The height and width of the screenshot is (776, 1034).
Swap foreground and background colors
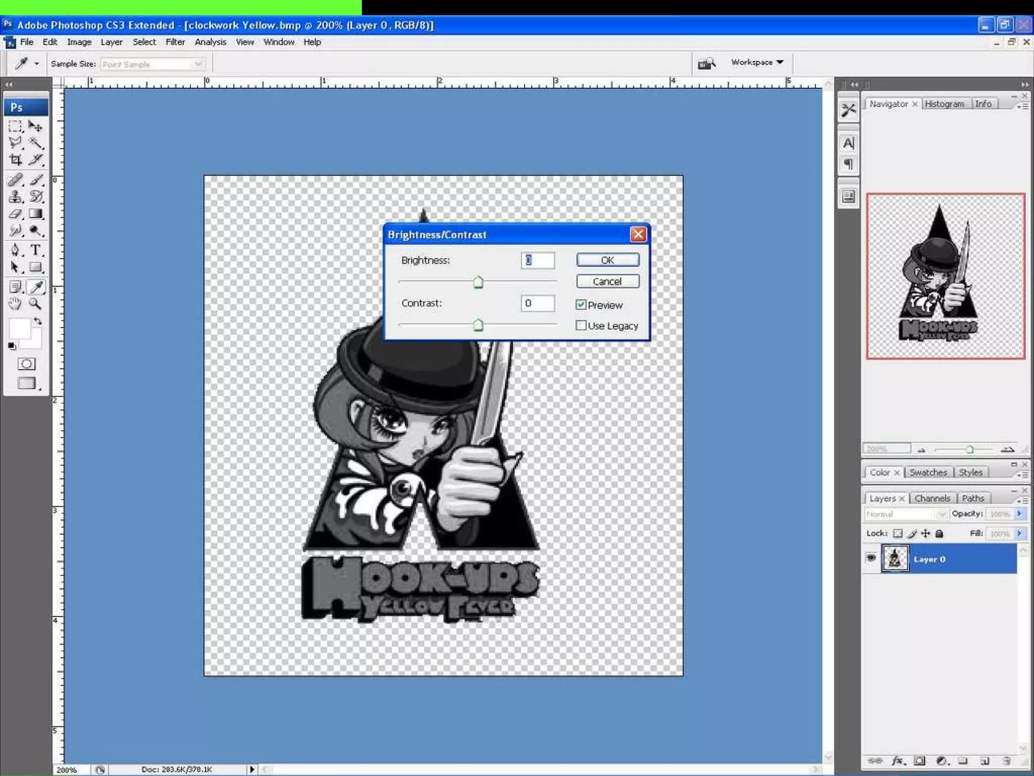pyautogui.click(x=38, y=321)
